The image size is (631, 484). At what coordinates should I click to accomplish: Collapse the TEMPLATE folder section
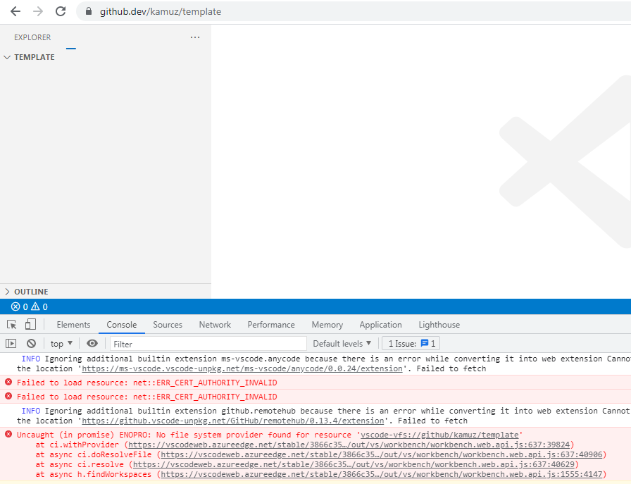click(7, 57)
